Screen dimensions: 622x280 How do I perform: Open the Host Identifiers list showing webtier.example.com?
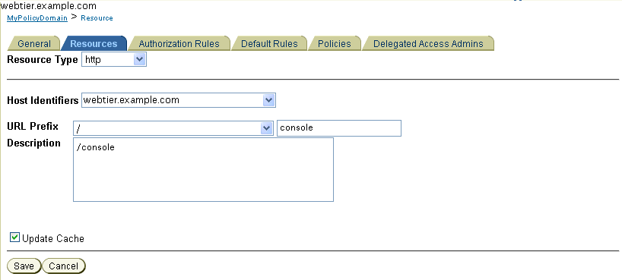click(x=179, y=100)
